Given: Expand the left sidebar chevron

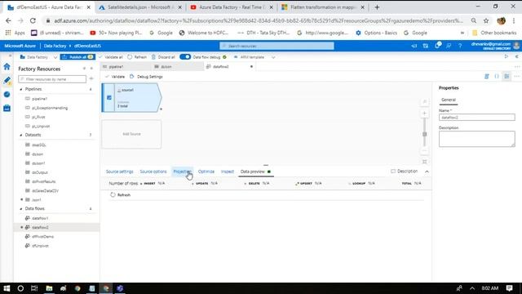Looking at the screenshot, I should 10,56.
